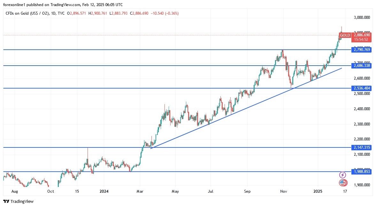The image size is (376, 207).
Task: Click the TradingView logo
Action: 18,201
